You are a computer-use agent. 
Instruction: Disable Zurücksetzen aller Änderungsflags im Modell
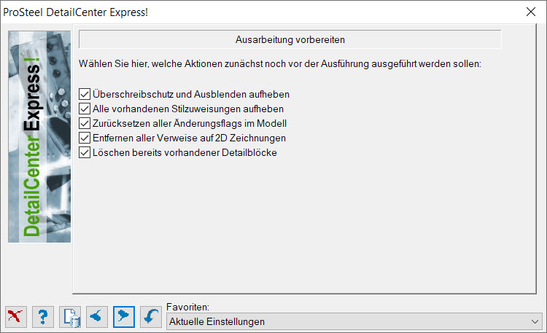[x=85, y=123]
